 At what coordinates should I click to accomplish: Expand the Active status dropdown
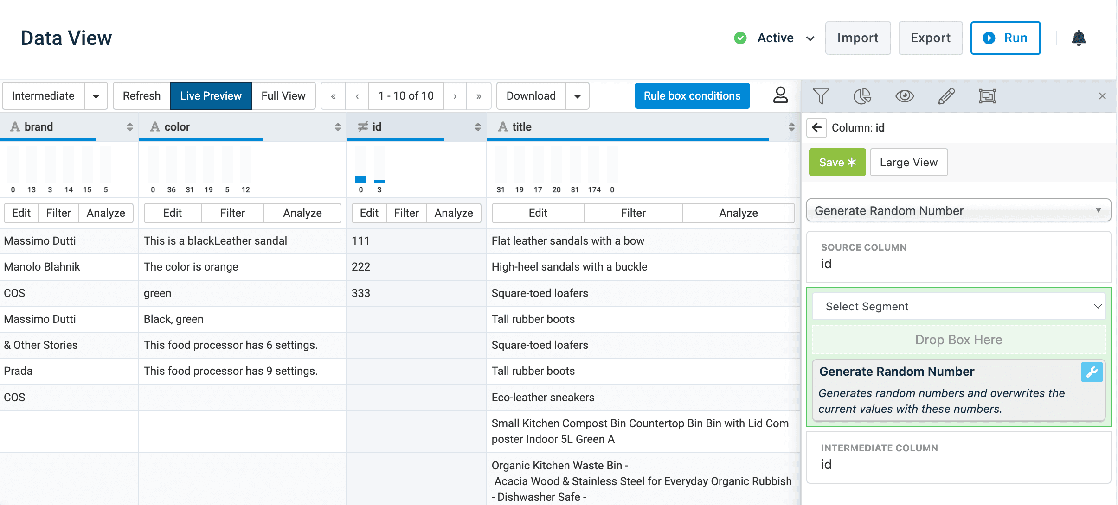(x=810, y=38)
